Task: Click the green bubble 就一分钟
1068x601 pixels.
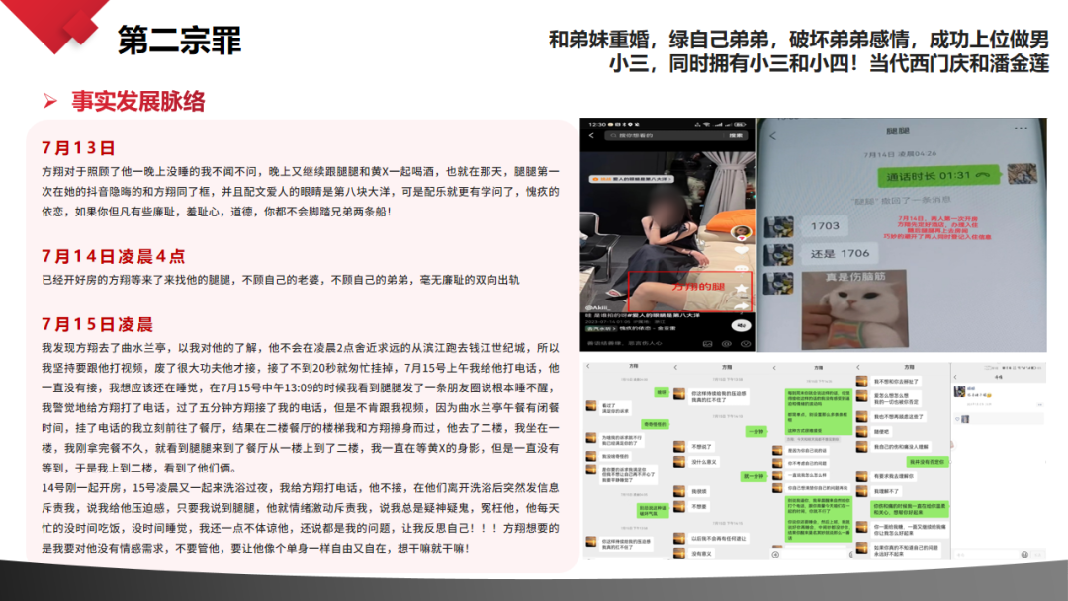Action: pos(754,476)
